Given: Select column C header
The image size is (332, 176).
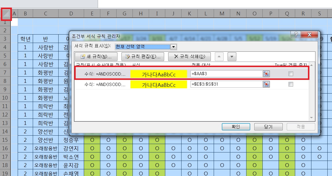Looking at the screenshot, I should tap(46, 13).
